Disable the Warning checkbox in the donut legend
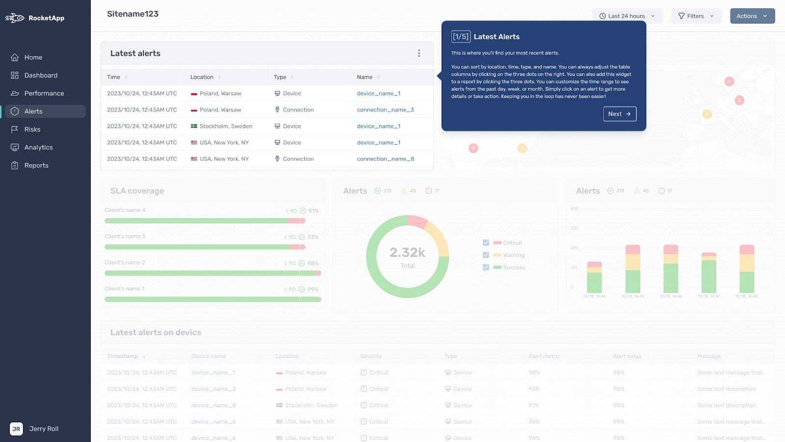The image size is (785, 442). (486, 255)
